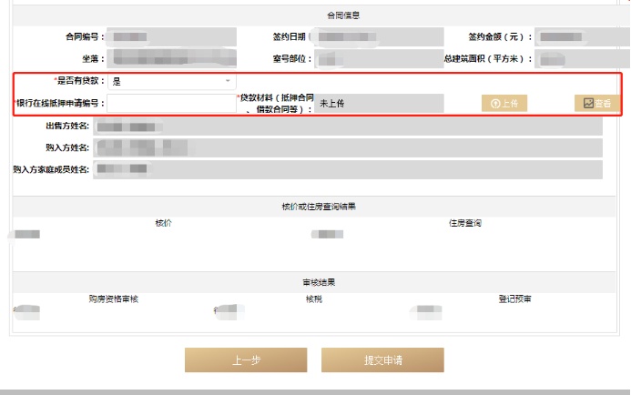Viewport: 631px width, 395px height.
Task: Click the 总建筑面积 total area field
Action: [582, 59]
